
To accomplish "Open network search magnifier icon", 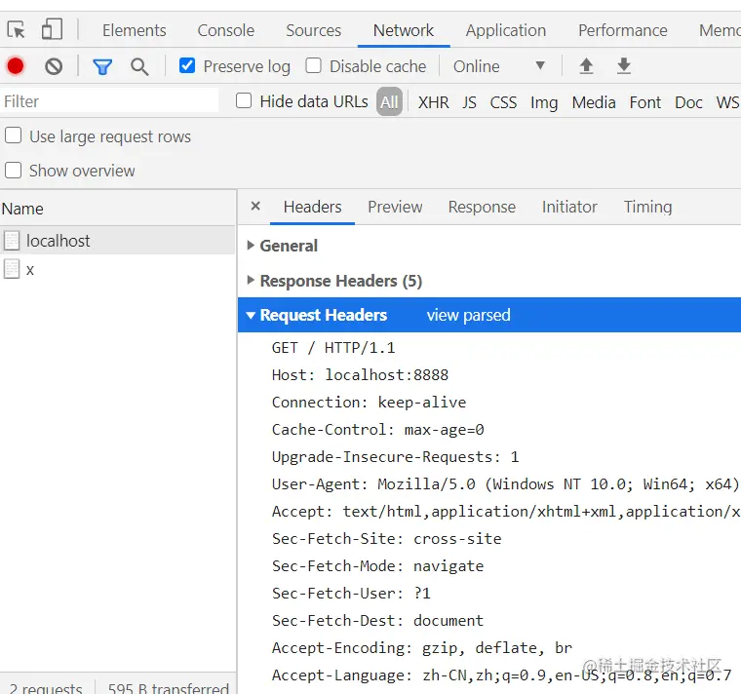I will [139, 67].
